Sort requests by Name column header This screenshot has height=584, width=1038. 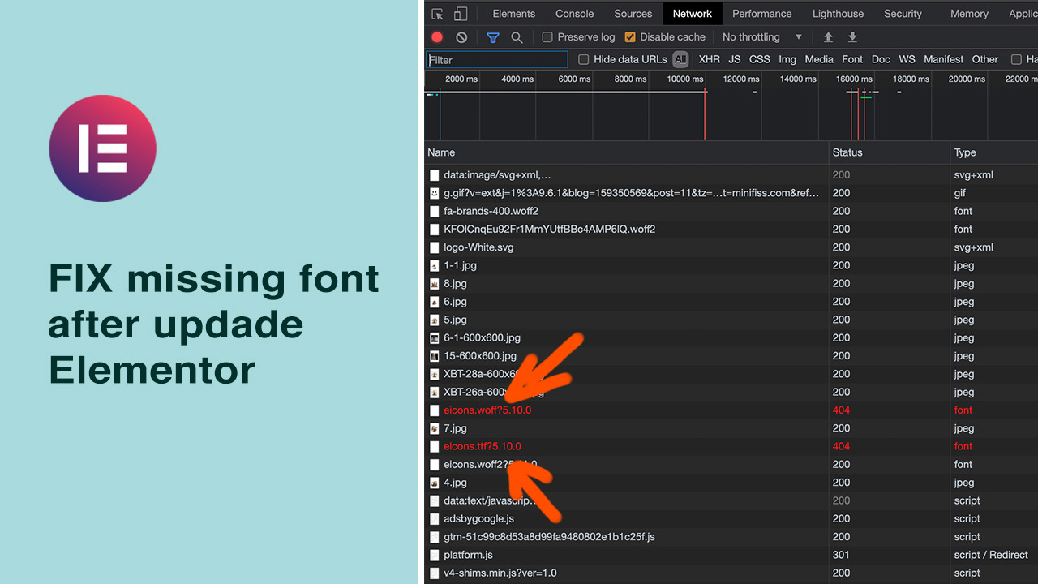pyautogui.click(x=441, y=152)
